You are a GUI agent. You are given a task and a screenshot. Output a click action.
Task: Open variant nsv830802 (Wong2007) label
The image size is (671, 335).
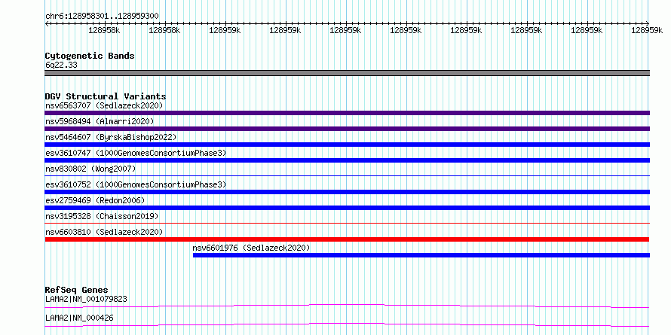point(90,169)
